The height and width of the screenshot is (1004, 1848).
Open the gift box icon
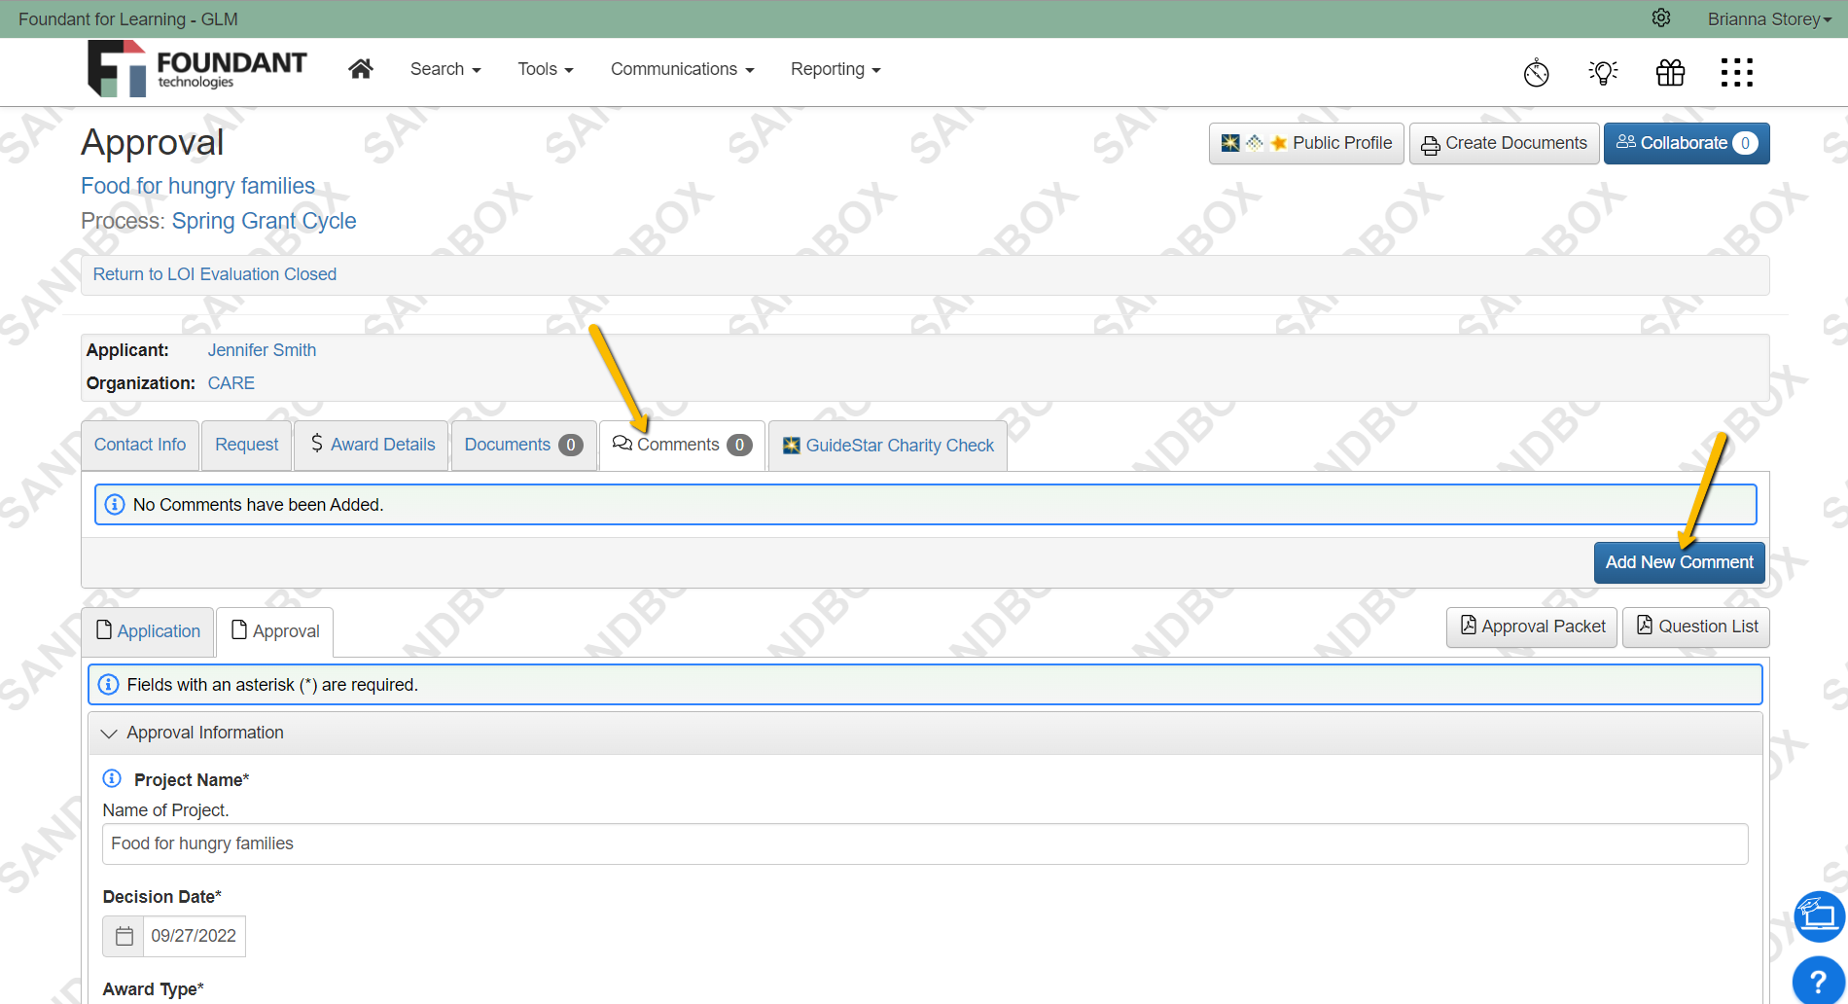click(1670, 72)
